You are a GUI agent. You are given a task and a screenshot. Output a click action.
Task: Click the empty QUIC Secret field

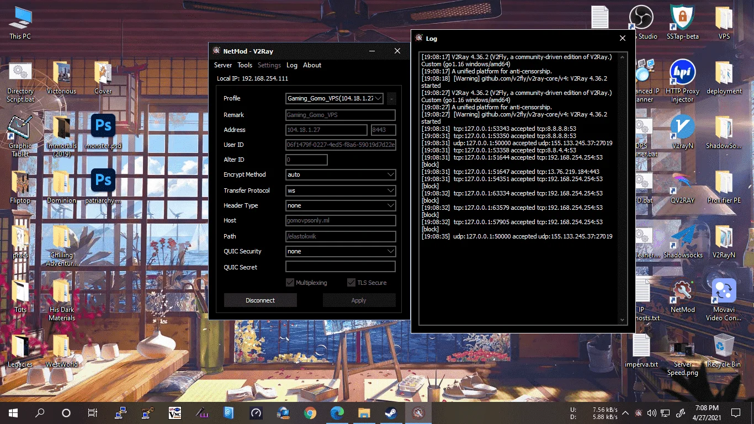pos(341,267)
